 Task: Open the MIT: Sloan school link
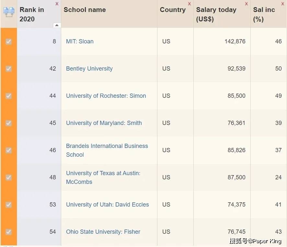click(x=80, y=41)
